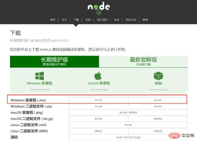Click the green cube source code icon
Image resolution: width=197 pixels, height=145 pixels.
pos(158,76)
